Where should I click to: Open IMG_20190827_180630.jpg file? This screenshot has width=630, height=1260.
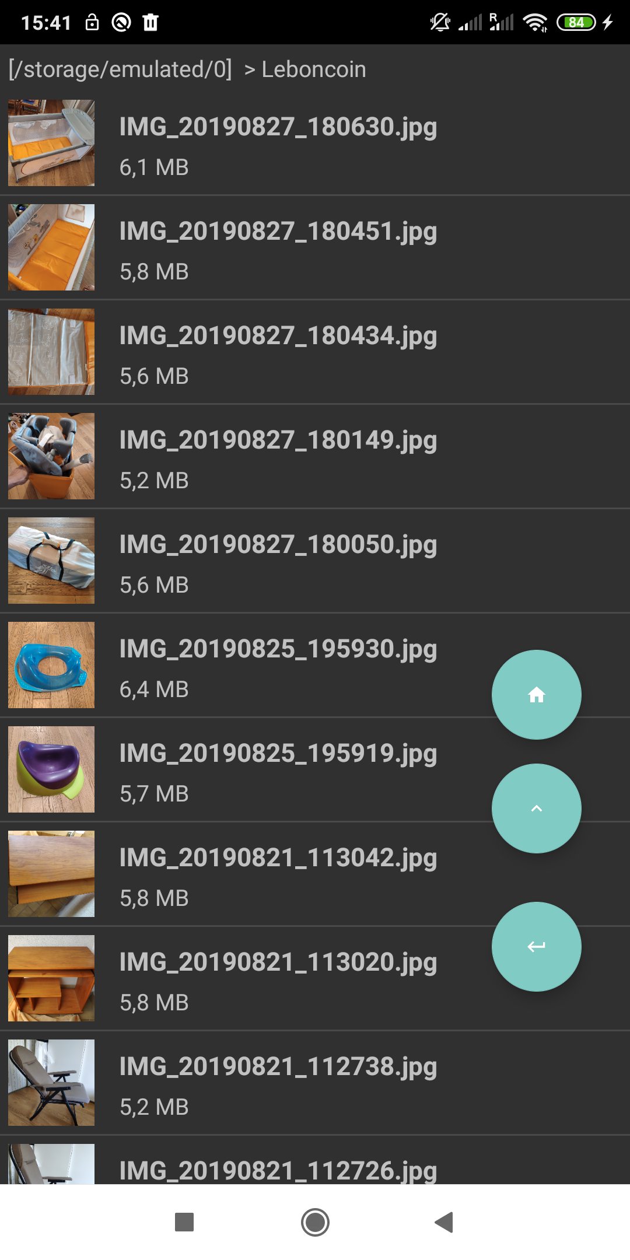click(315, 143)
